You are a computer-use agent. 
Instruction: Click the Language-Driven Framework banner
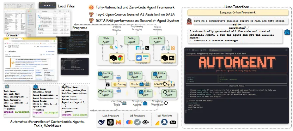click(x=238, y=13)
